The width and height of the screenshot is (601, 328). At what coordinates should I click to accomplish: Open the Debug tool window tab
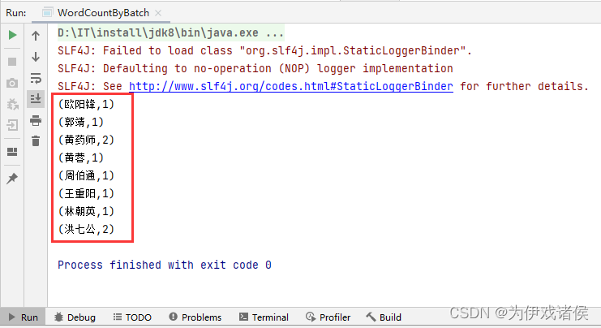click(x=75, y=317)
